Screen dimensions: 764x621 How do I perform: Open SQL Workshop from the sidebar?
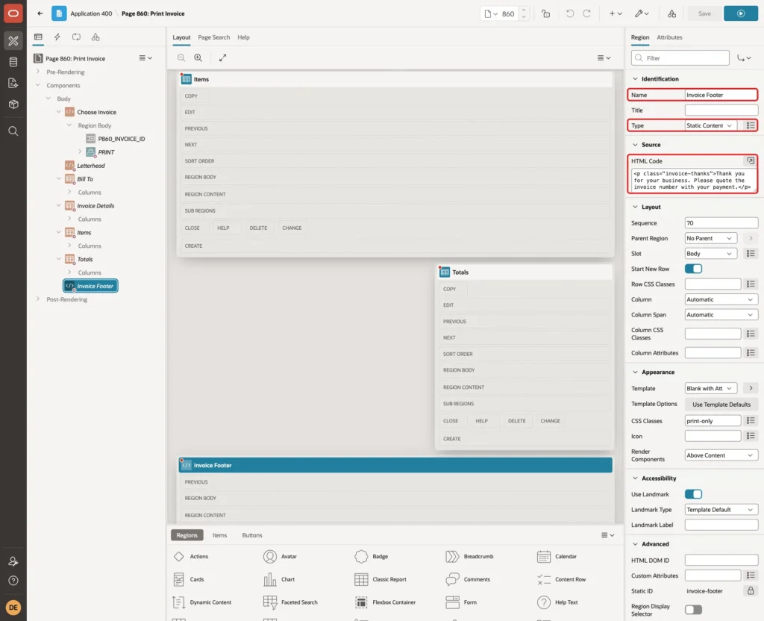coord(13,62)
